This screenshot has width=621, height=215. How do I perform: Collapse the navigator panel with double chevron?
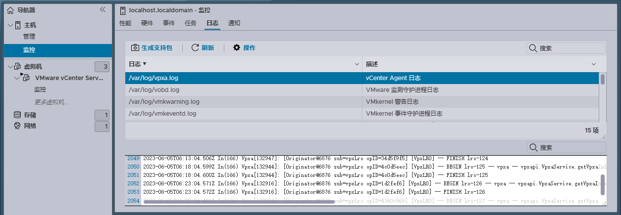coord(103,9)
